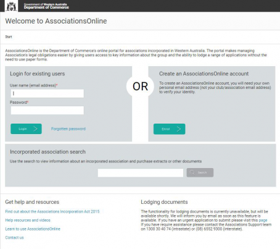Click the Search button
The image size is (280, 249).
(x=200, y=172)
